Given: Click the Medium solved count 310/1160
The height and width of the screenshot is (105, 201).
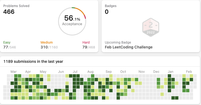Looking at the screenshot, I should (49, 47).
